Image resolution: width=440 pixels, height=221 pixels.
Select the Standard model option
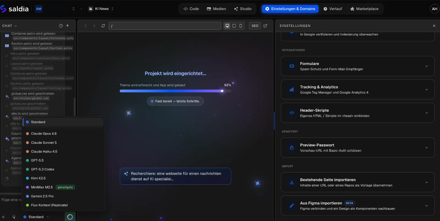coord(63,122)
